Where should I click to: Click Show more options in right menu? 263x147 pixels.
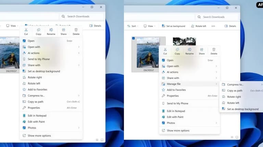tap(189, 131)
